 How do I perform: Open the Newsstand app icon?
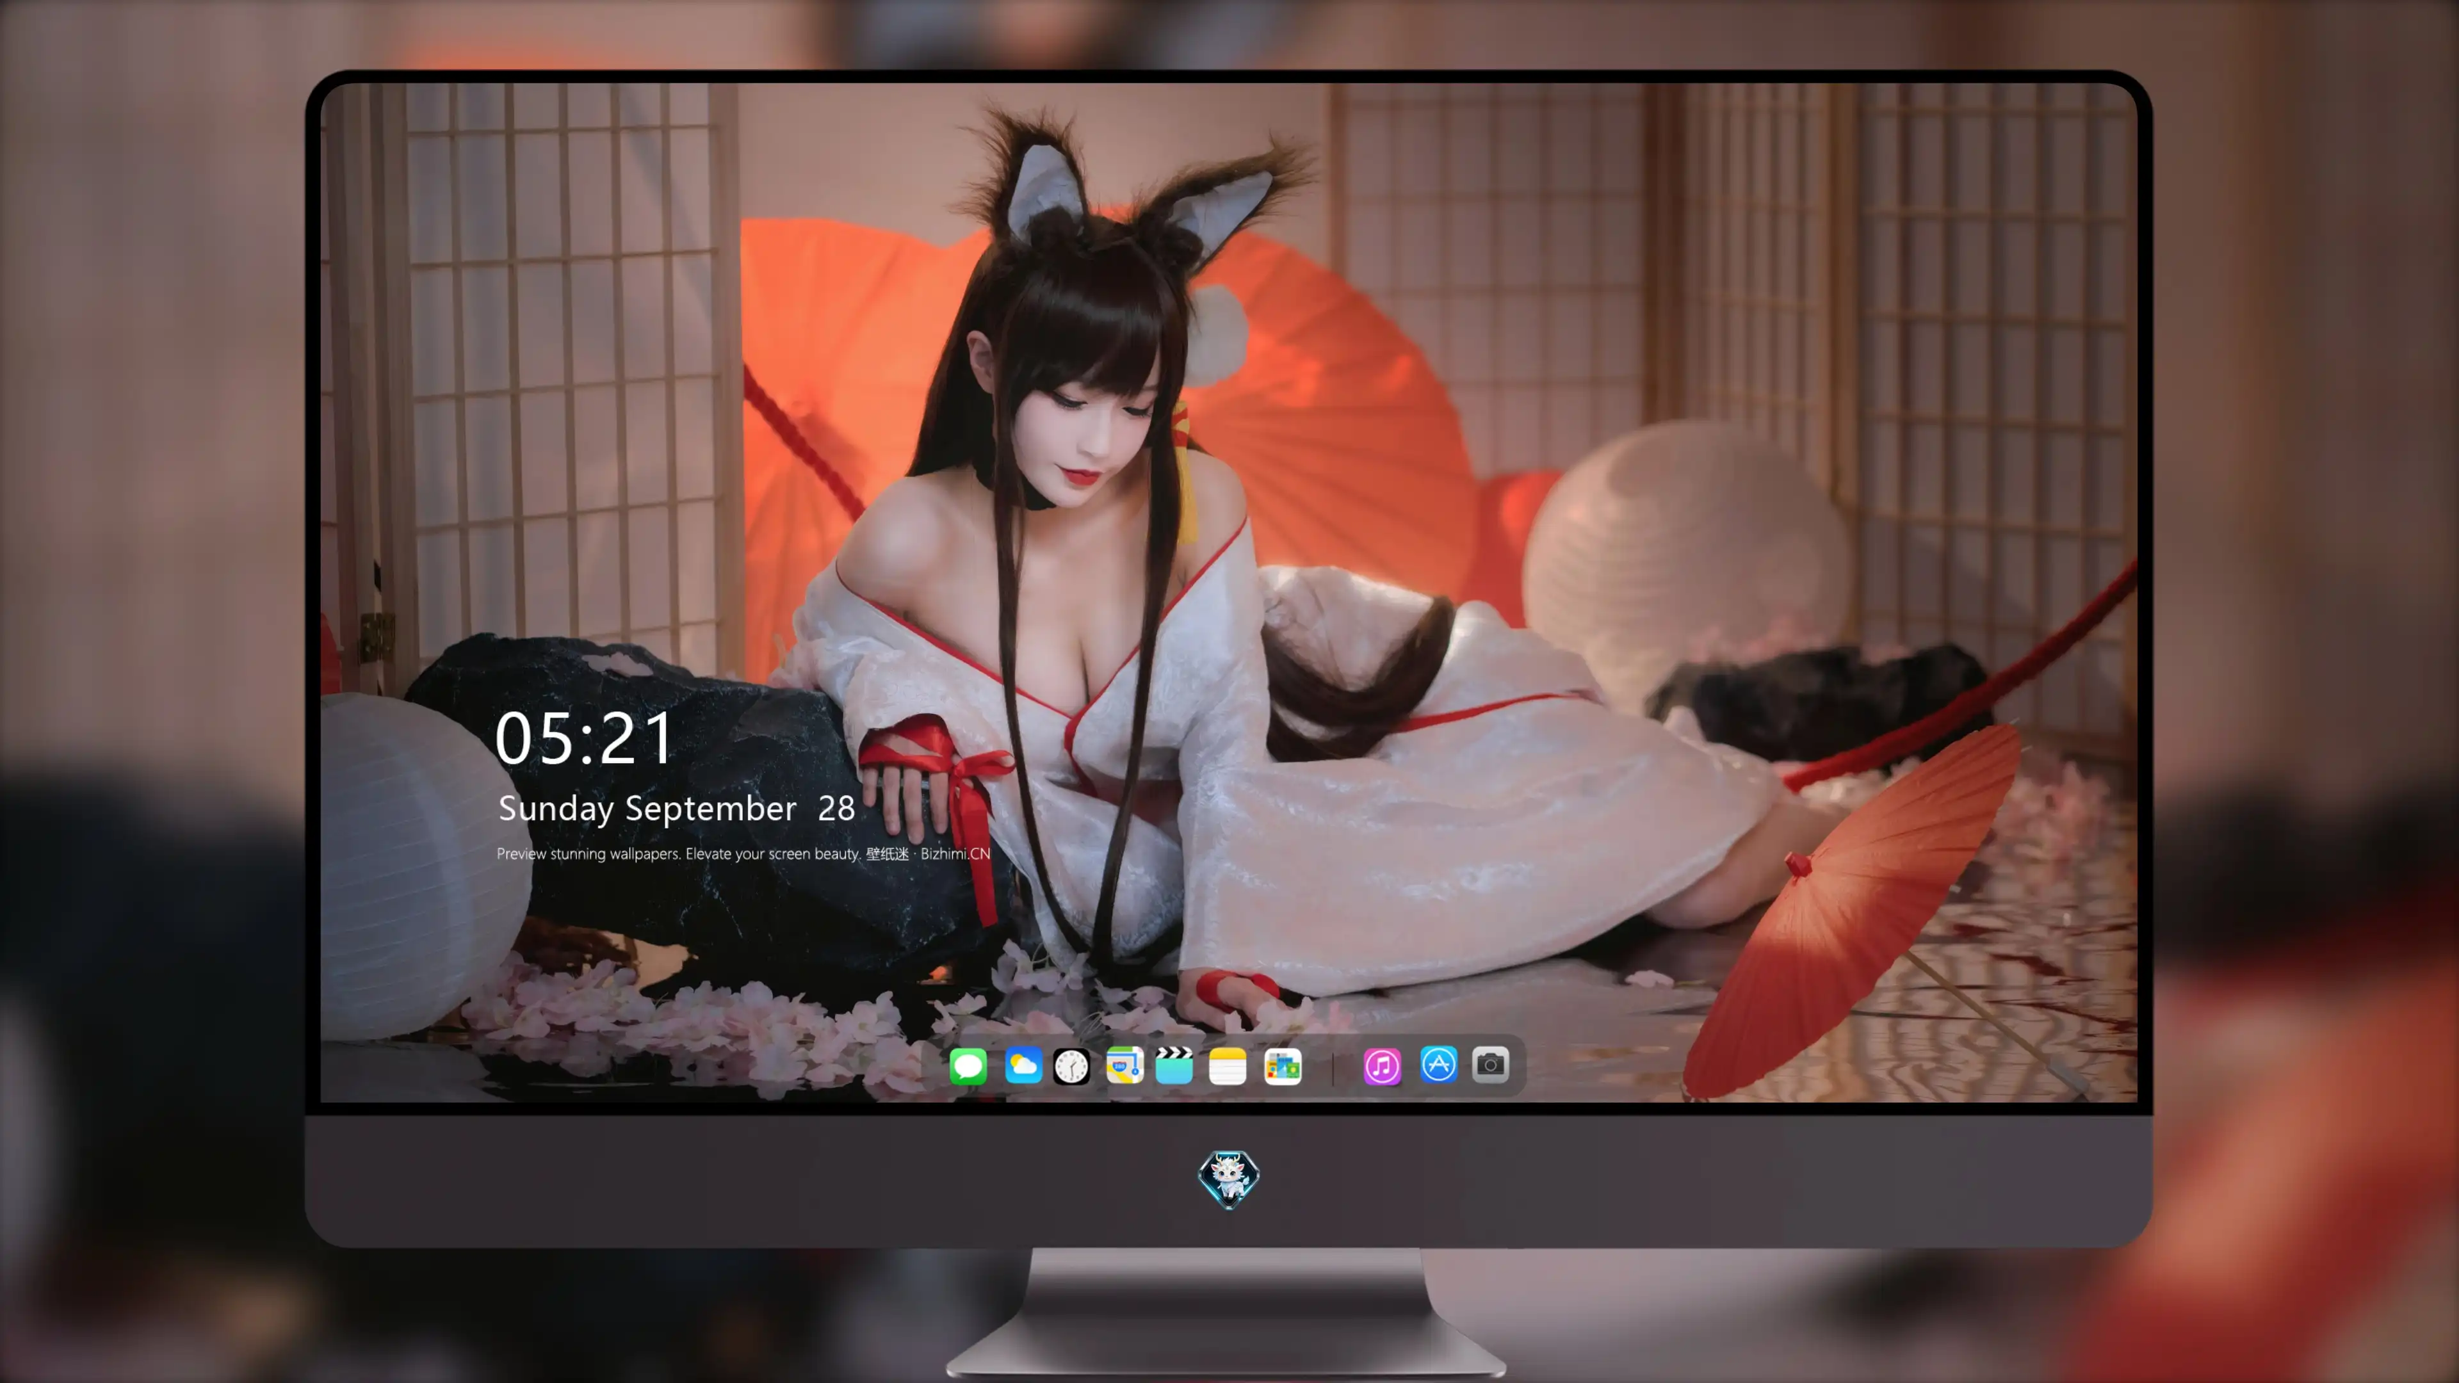pyautogui.click(x=1283, y=1065)
